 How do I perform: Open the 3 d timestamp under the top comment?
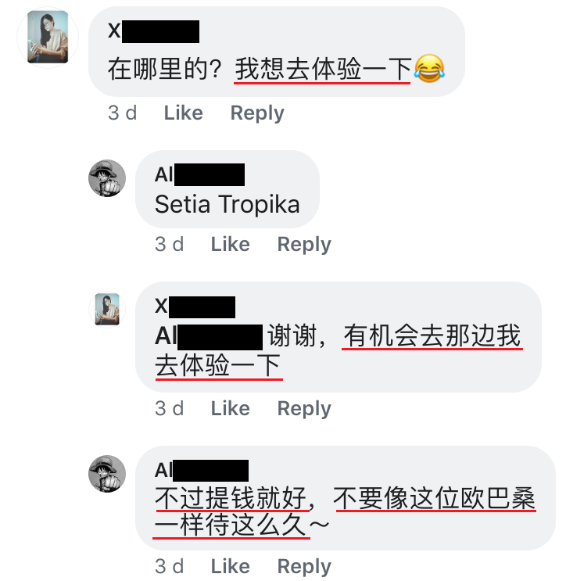(x=122, y=113)
